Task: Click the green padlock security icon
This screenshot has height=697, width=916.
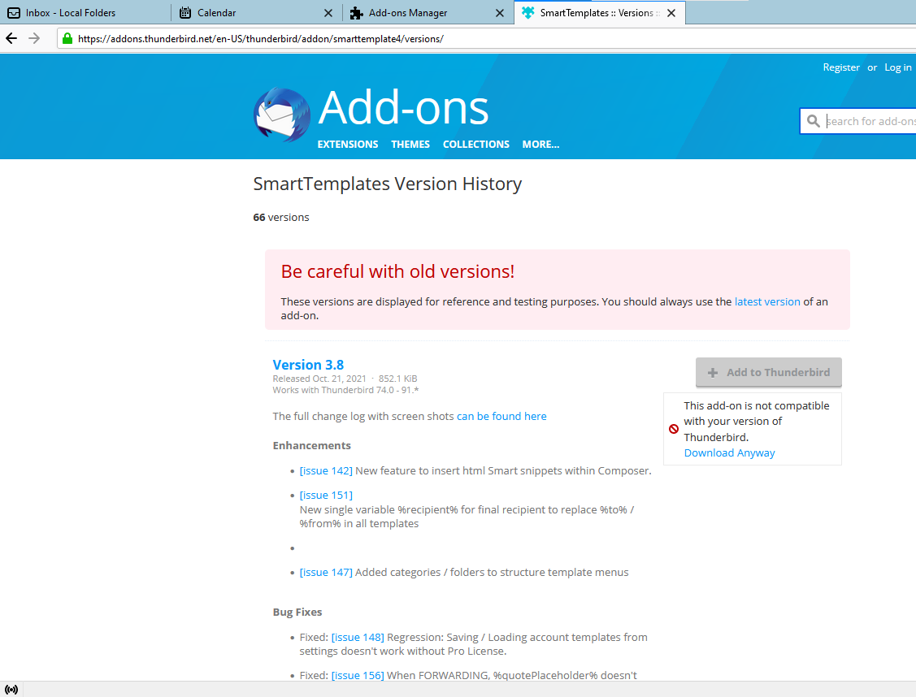Action: (67, 38)
